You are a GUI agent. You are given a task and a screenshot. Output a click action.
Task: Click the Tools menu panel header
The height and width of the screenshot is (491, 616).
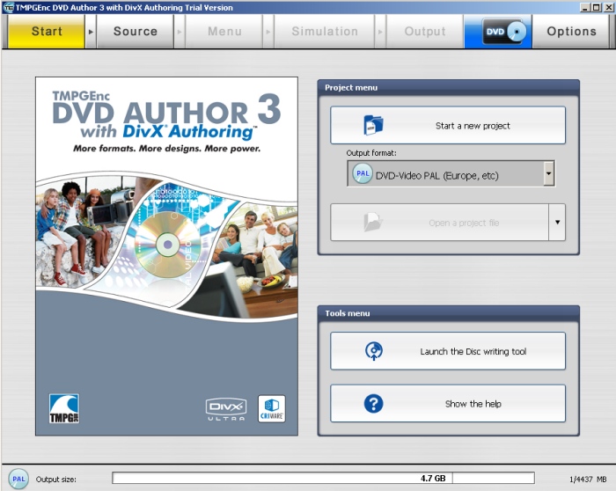[448, 313]
